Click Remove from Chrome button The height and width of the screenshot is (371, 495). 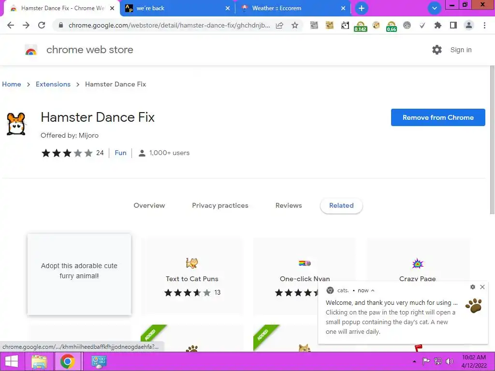438,117
